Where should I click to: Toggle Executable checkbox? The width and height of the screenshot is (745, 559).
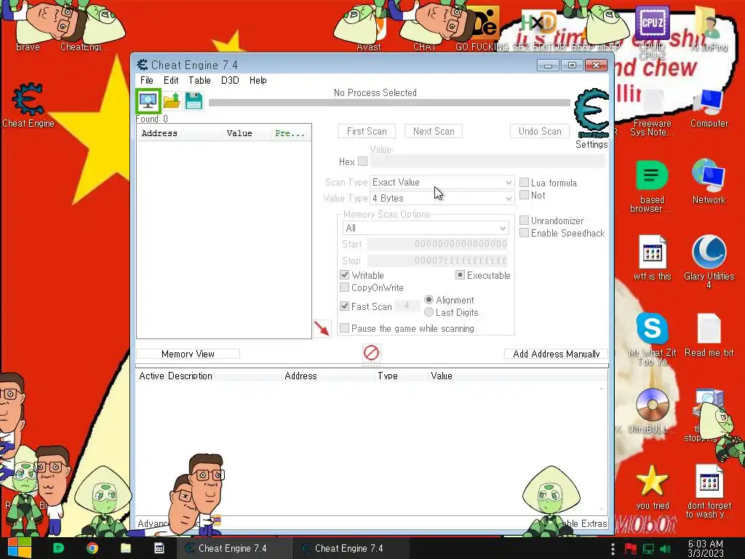coord(460,274)
